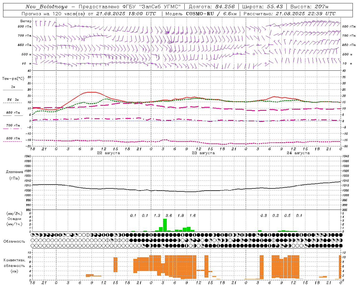Select the "Td 2м" dew point legend label
Image resolution: width=357 pixels, height=285 pixels.
click(13, 100)
